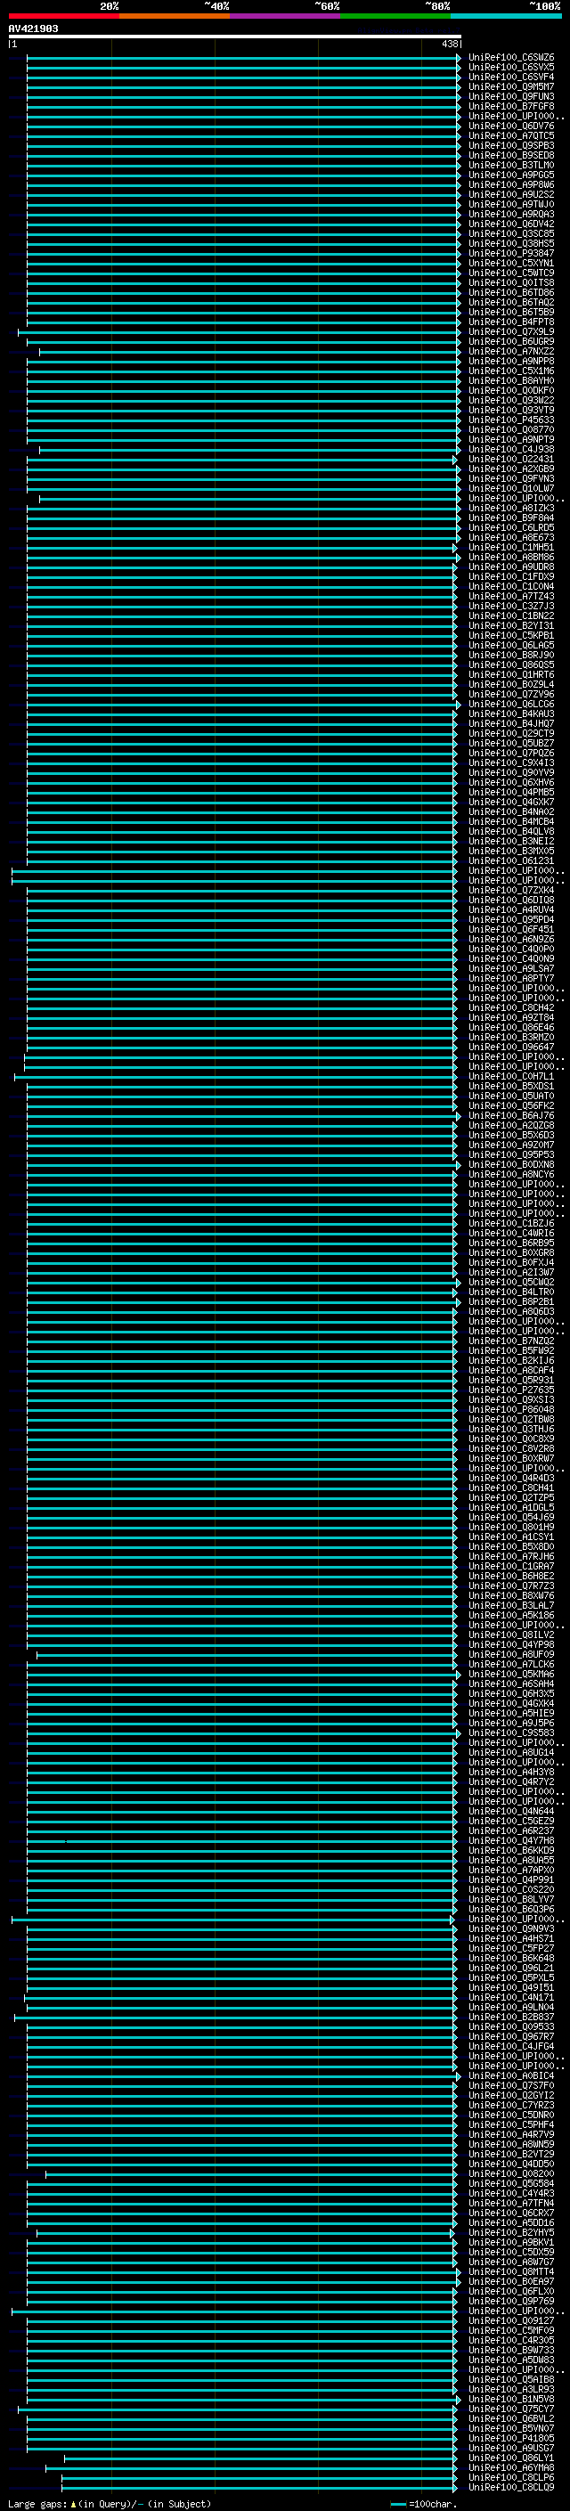
Task: Select the UniRef100_O96647 label
Action: click(511, 1047)
